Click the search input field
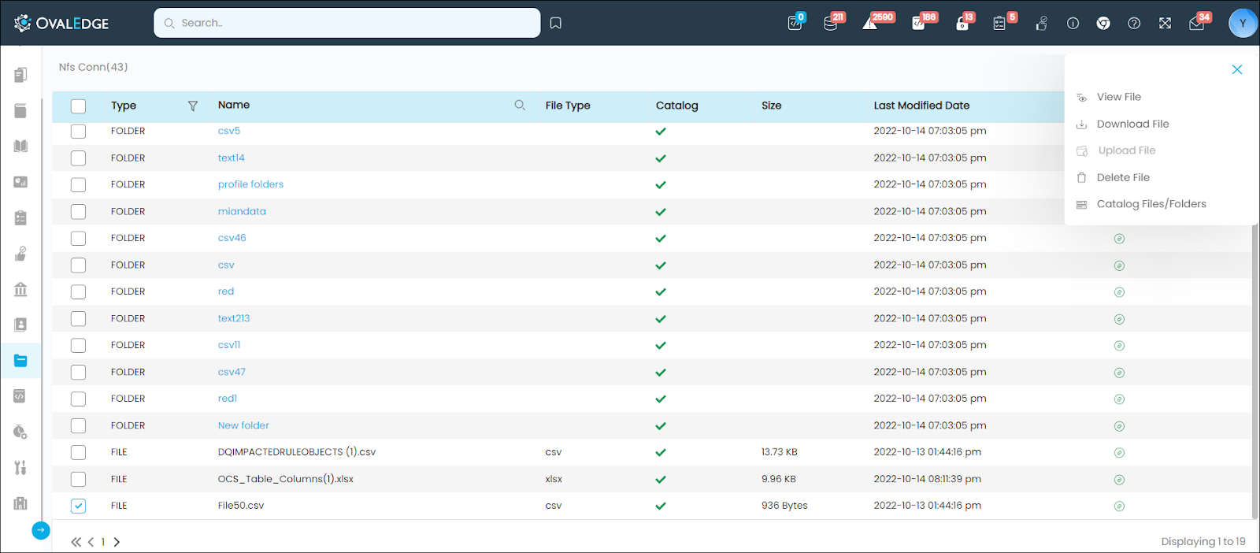The image size is (1260, 553). point(347,23)
